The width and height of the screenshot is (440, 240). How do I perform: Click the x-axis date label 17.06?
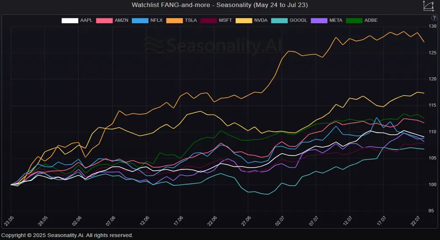[x=178, y=221]
